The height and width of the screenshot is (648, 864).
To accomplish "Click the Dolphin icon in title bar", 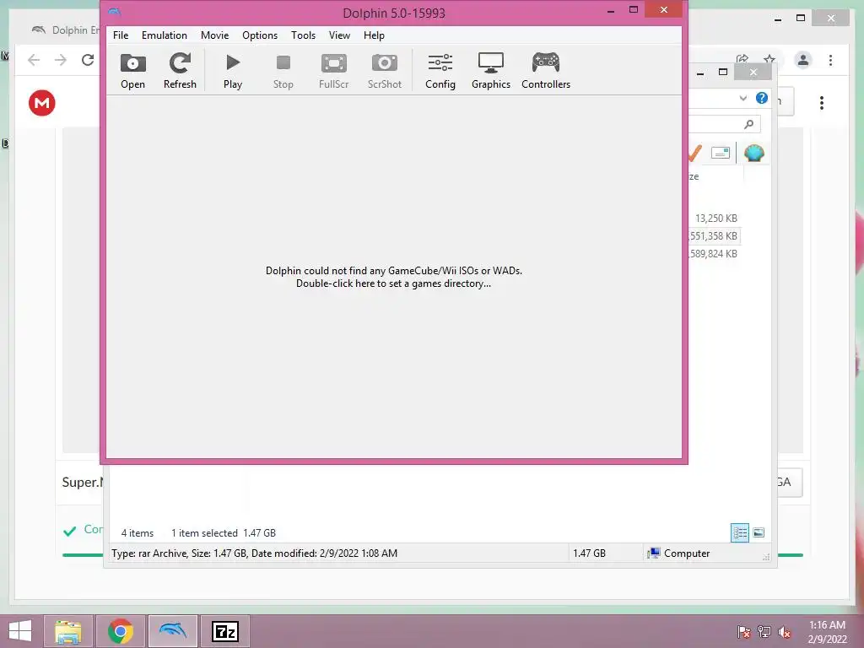I will [x=115, y=12].
